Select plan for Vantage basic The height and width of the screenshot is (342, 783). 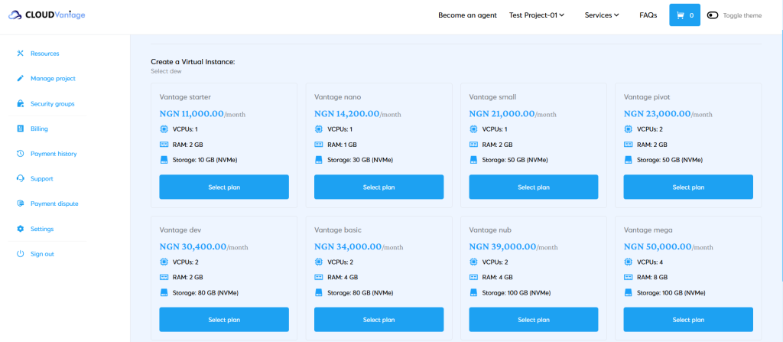(x=379, y=320)
